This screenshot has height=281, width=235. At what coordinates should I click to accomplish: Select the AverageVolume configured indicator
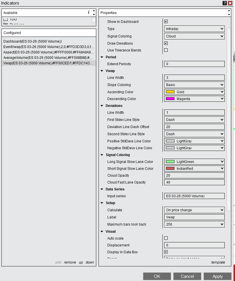[x=48, y=58]
